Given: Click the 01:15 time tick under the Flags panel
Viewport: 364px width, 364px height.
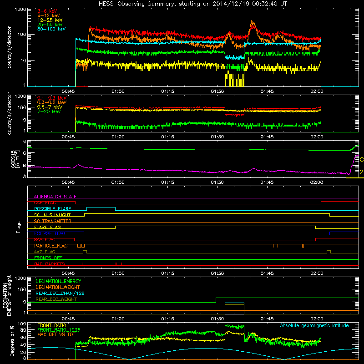Looking at the screenshot, I should click(167, 273).
